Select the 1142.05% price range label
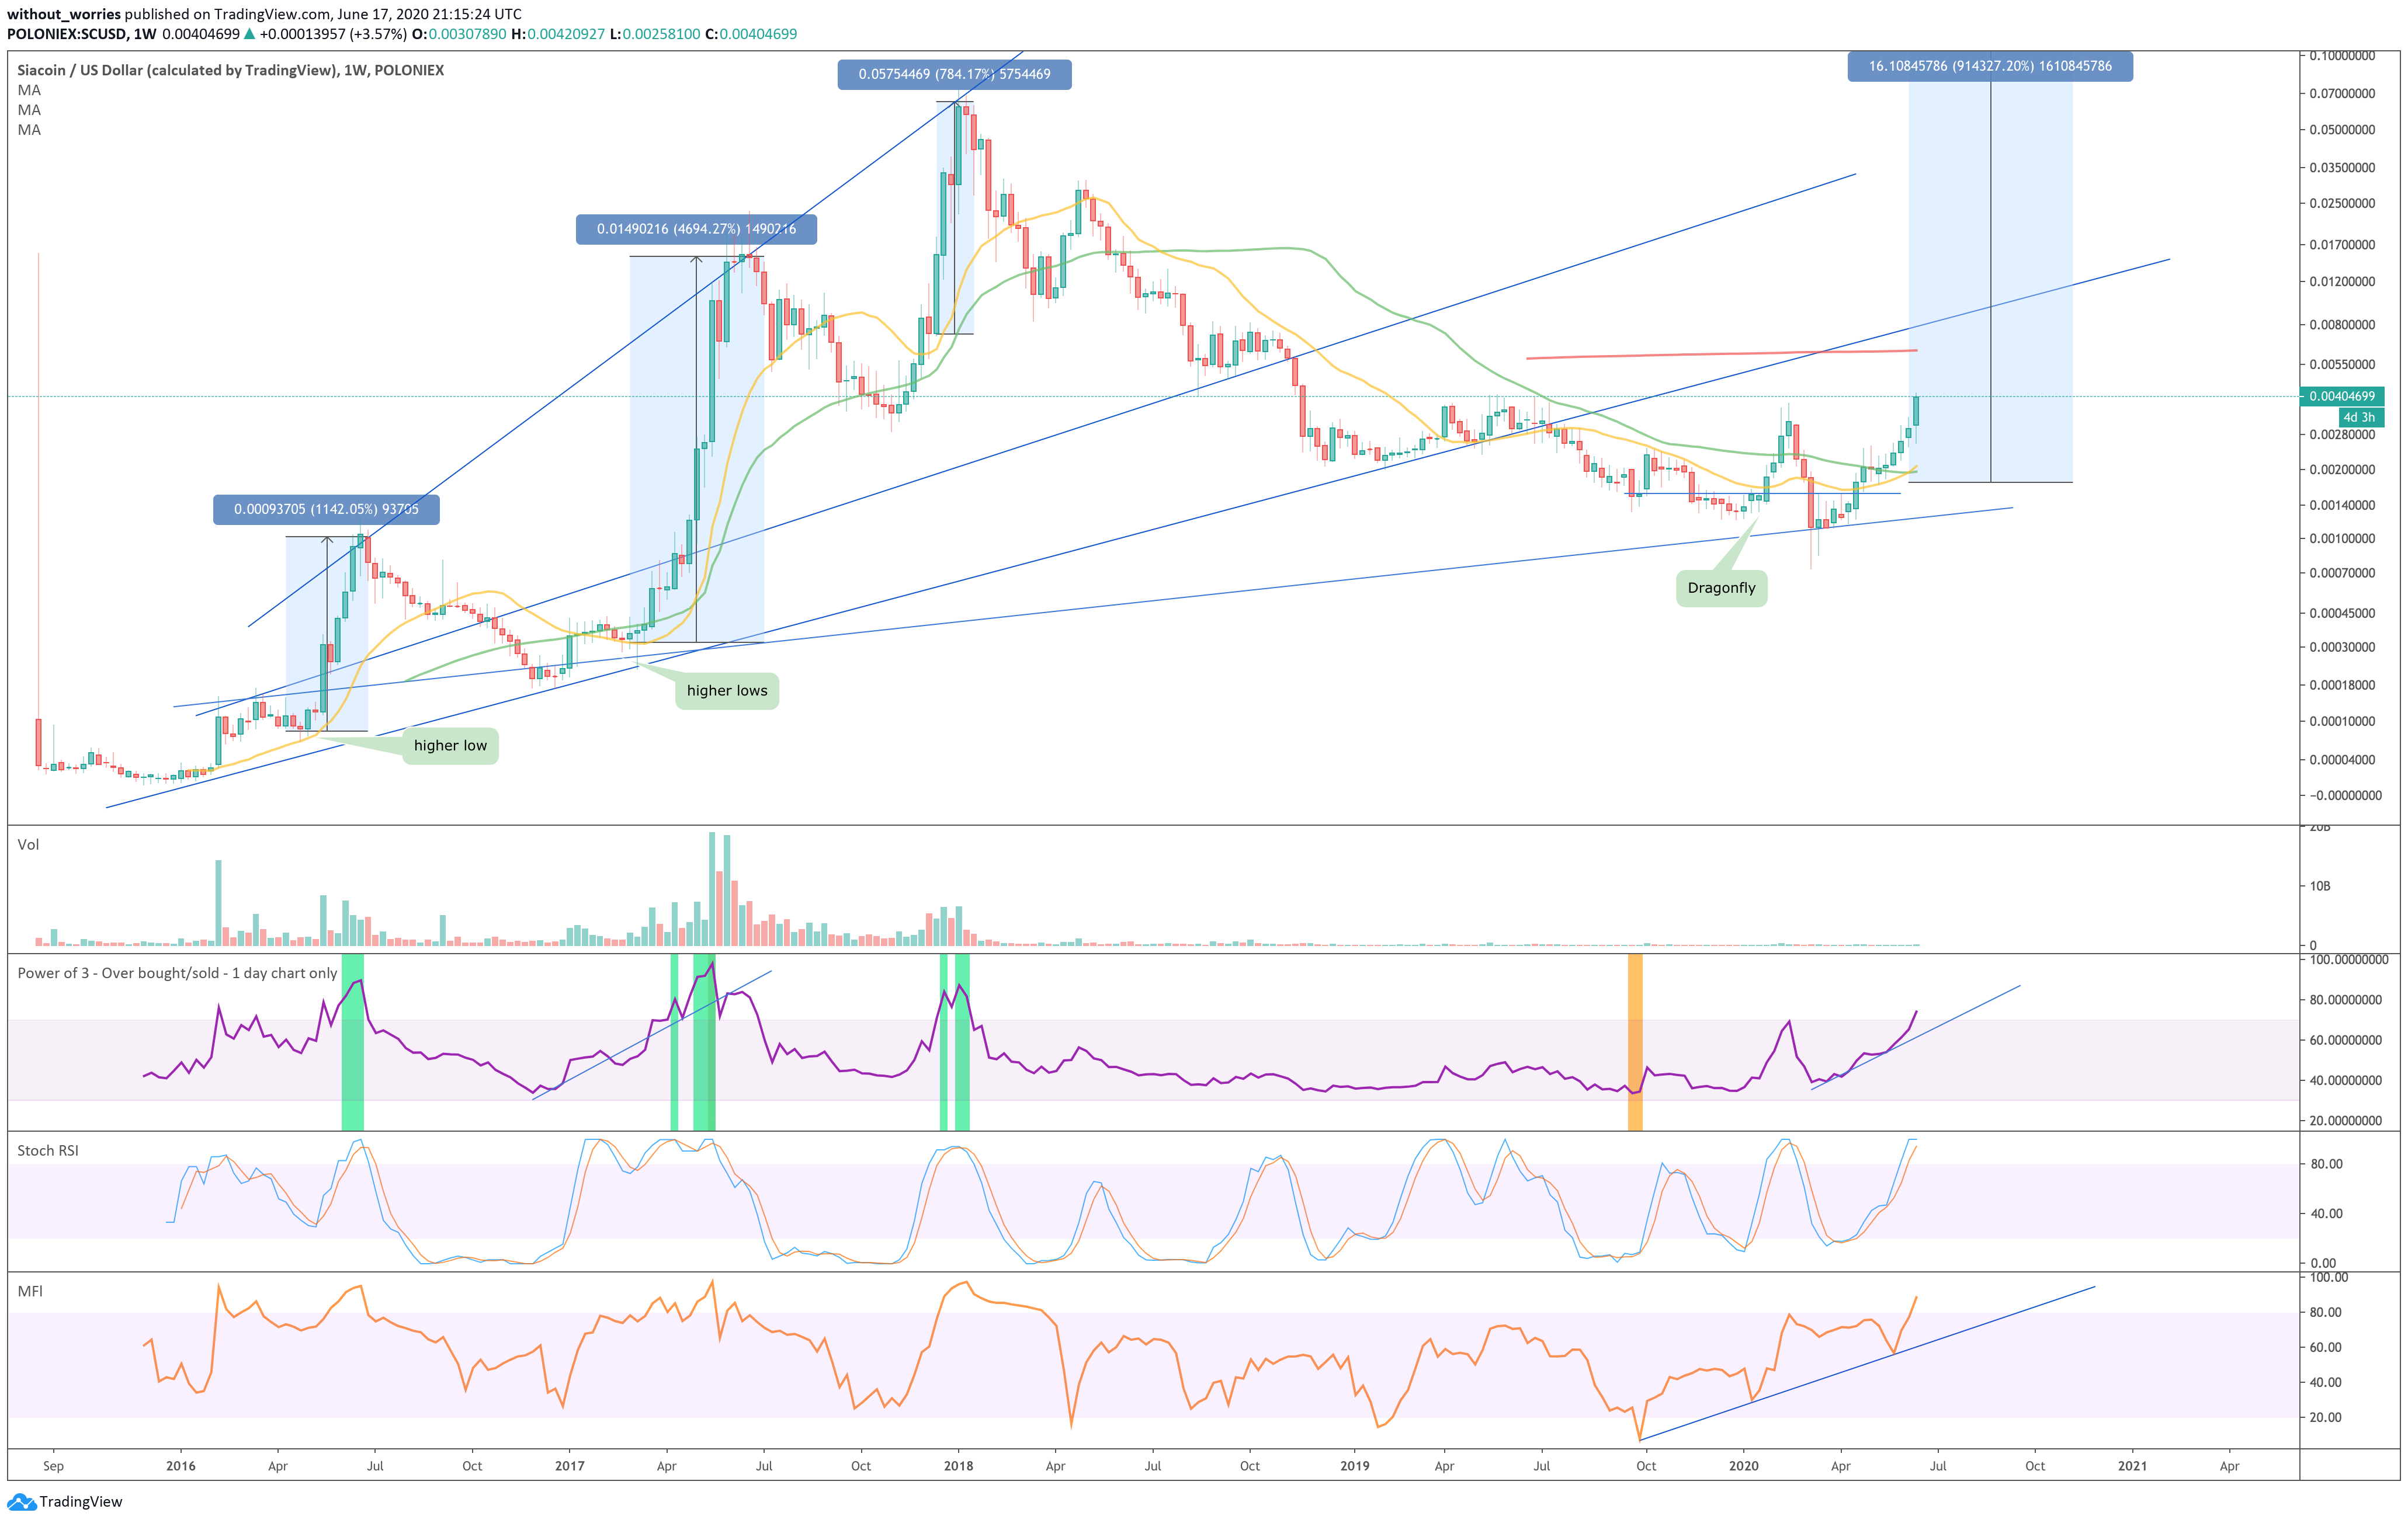2408x1523 pixels. point(326,510)
